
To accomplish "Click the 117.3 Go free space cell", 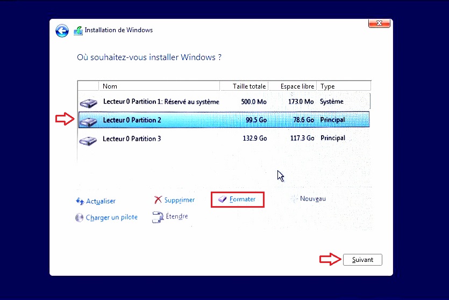I will tap(302, 138).
